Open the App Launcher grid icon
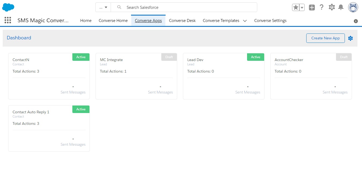Screen dimensions: 362x169 coord(8,20)
